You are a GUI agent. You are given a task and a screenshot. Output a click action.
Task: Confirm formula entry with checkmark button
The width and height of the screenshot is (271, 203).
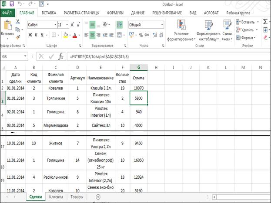pyautogui.click(x=51, y=56)
